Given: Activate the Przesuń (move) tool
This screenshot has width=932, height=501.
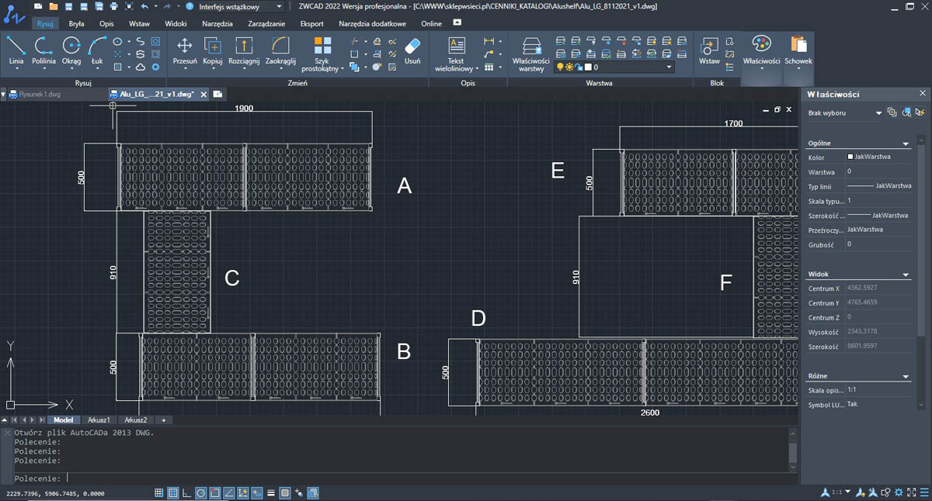Looking at the screenshot, I should click(x=185, y=50).
